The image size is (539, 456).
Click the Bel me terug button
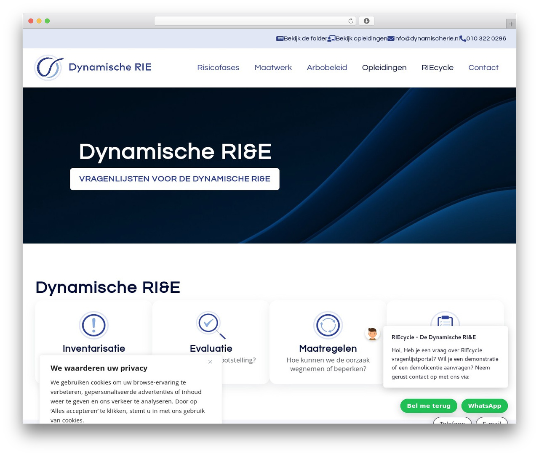[429, 406]
